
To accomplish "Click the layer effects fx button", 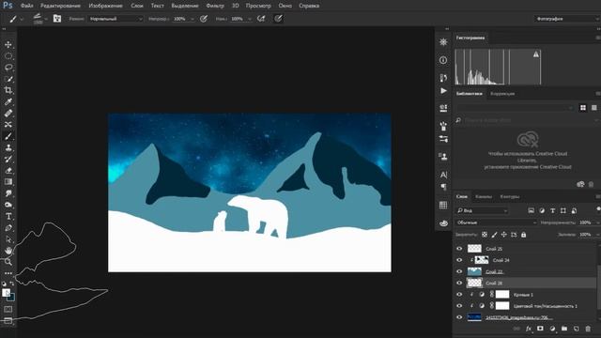I will pos(529,329).
